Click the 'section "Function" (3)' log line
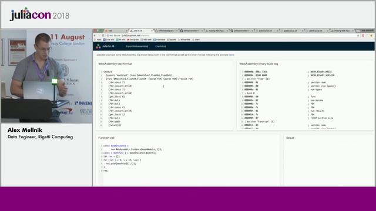The height and width of the screenshot is (211, 376). coord(260,121)
